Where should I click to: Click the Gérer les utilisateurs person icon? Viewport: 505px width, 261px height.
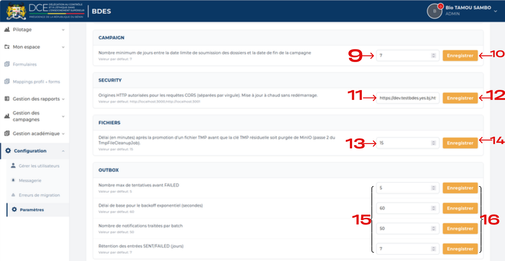[x=13, y=165]
